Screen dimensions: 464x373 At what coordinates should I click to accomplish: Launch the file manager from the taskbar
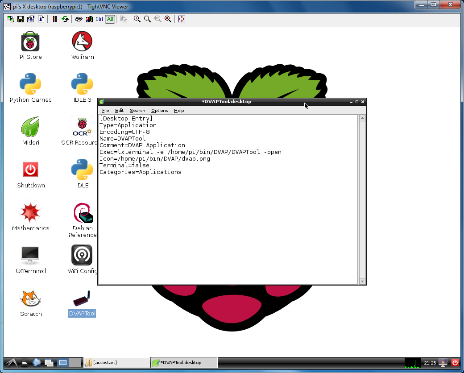[25, 363]
